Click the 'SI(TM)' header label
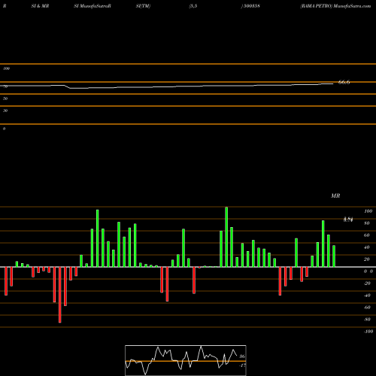Screen dimensions: 376x376 143,6
